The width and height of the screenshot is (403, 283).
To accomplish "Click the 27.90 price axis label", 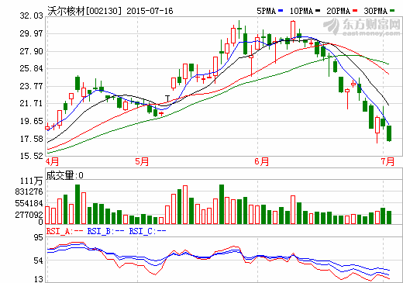I will point(31,51).
